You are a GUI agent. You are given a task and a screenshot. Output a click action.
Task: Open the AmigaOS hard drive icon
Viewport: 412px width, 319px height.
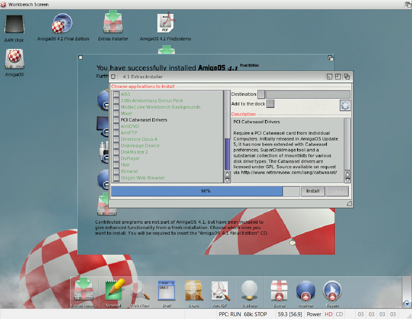(14, 59)
